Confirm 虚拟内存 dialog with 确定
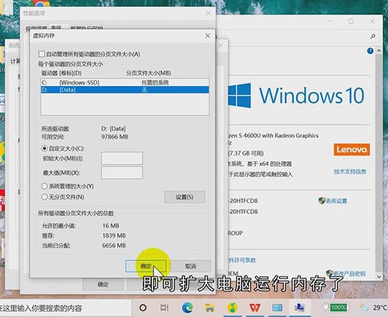Image resolution: width=388 pixels, height=317 pixels. click(146, 266)
